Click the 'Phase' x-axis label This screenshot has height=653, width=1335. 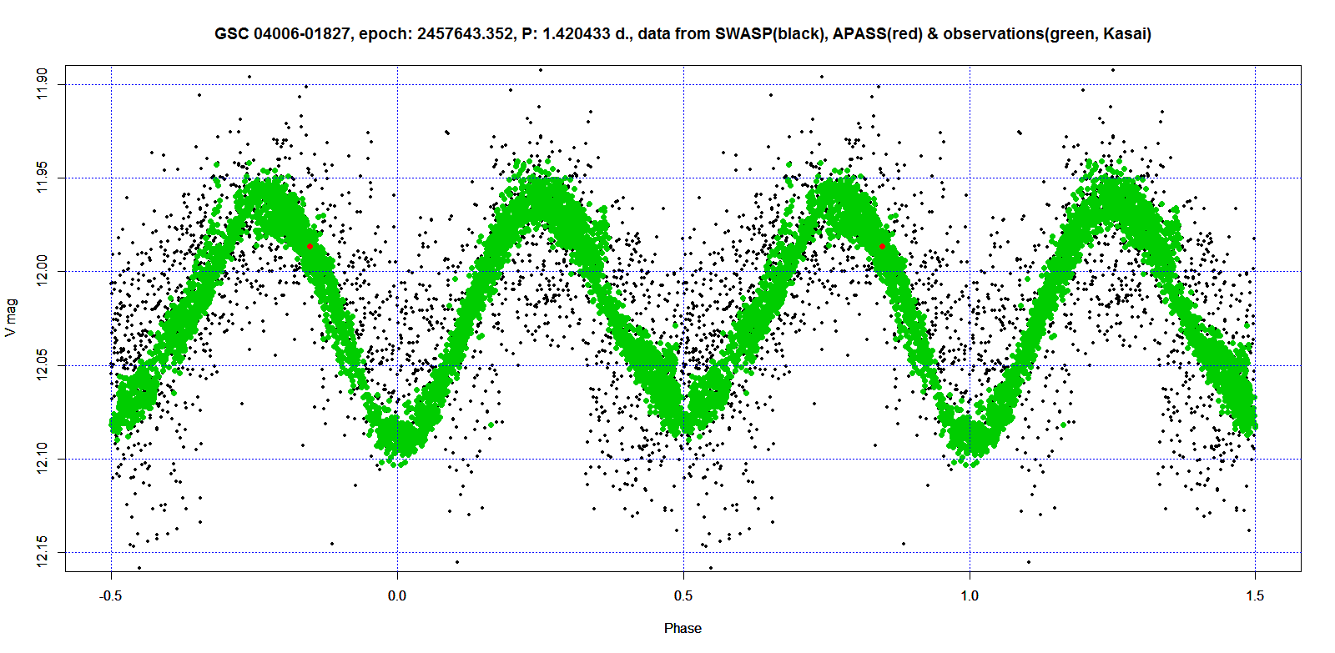(683, 628)
